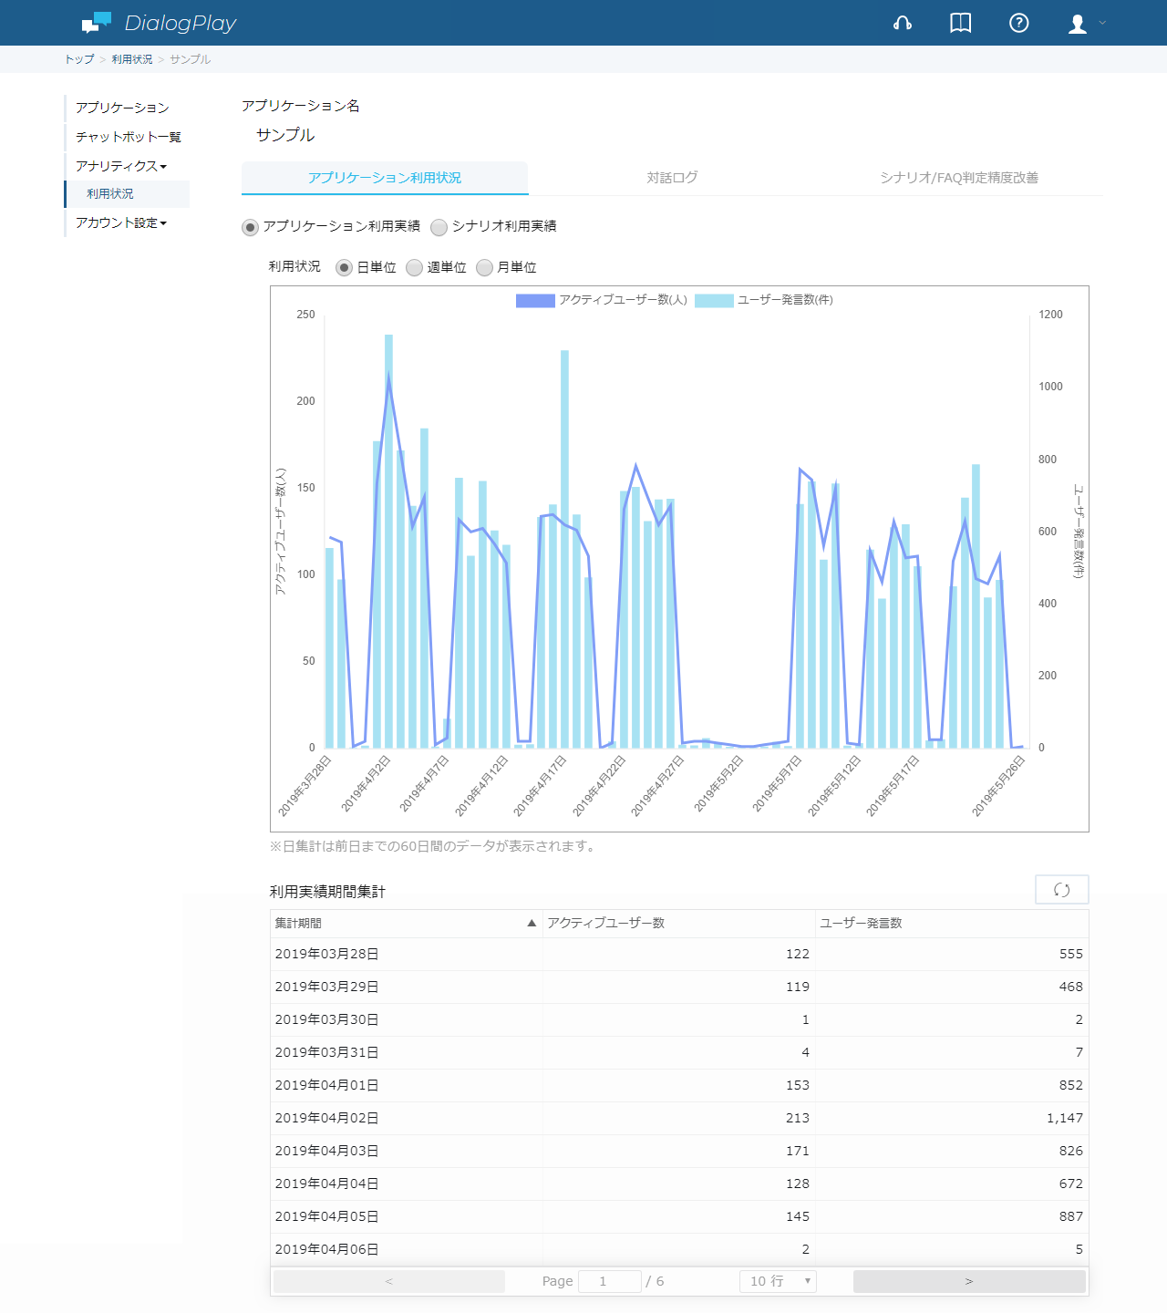This screenshot has width=1167, height=1313.
Task: Expand the アナリティクス sidebar menu
Action: coord(121,166)
